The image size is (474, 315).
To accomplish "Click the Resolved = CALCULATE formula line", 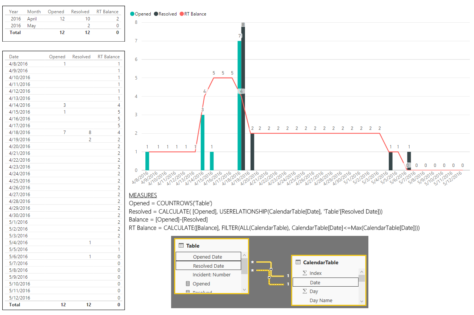I will tap(256, 212).
